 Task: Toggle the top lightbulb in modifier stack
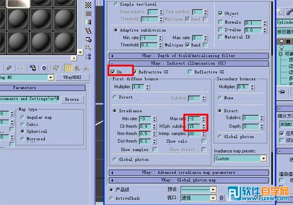(x=282, y=42)
